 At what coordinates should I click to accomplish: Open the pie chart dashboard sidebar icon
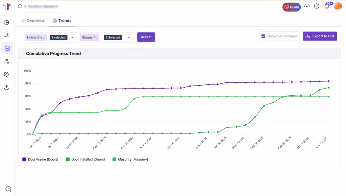(6, 23)
